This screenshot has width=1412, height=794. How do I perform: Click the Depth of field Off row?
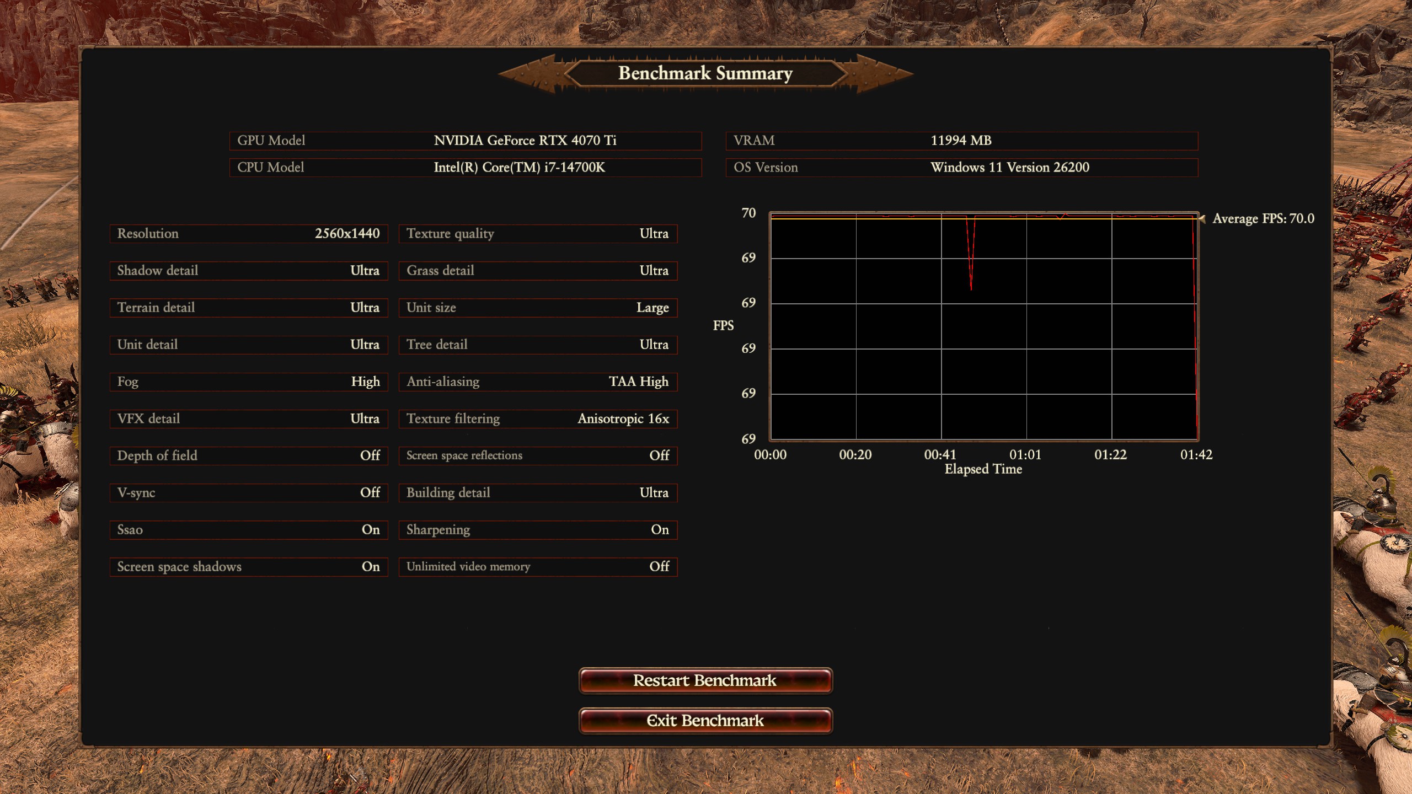click(248, 456)
